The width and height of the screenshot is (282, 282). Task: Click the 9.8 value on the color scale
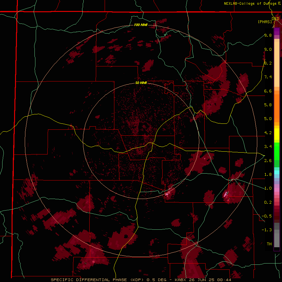[x=268, y=35]
